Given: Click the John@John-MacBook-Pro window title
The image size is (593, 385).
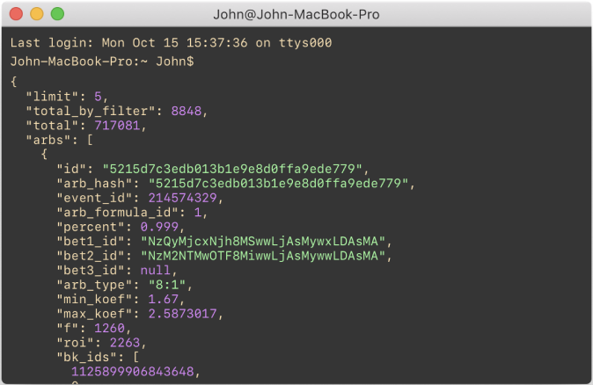Looking at the screenshot, I should [296, 15].
